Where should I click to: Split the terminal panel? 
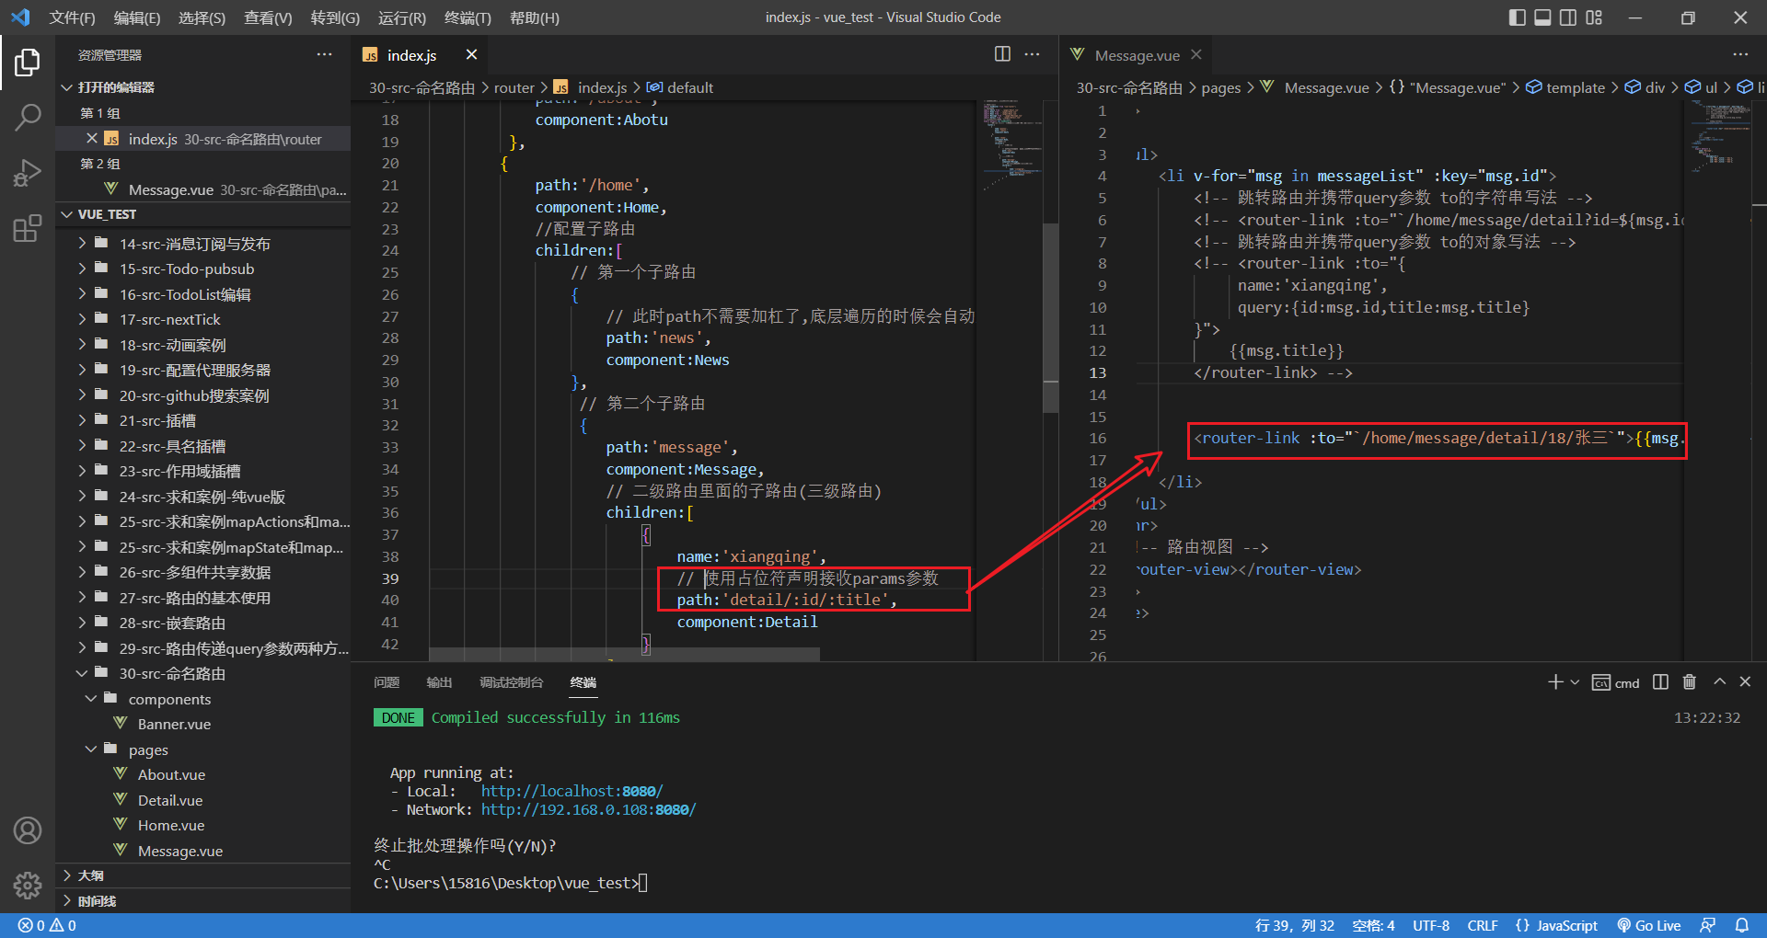click(x=1660, y=681)
